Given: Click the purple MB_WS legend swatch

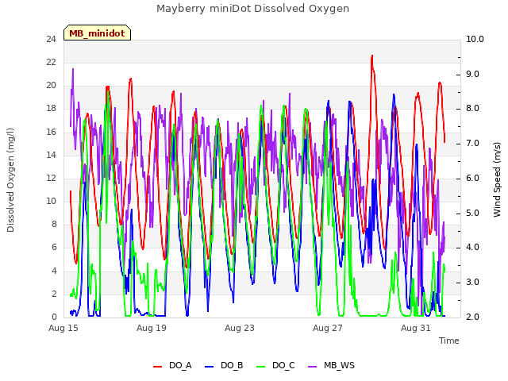Looking at the screenshot, I should tap(312, 367).
